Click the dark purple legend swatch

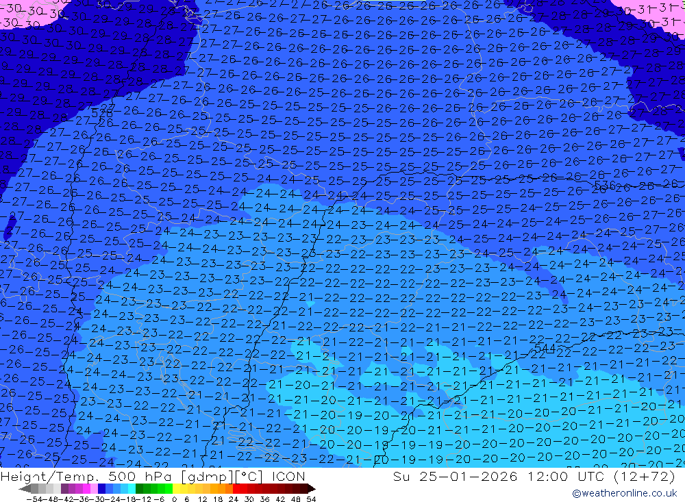64,488
